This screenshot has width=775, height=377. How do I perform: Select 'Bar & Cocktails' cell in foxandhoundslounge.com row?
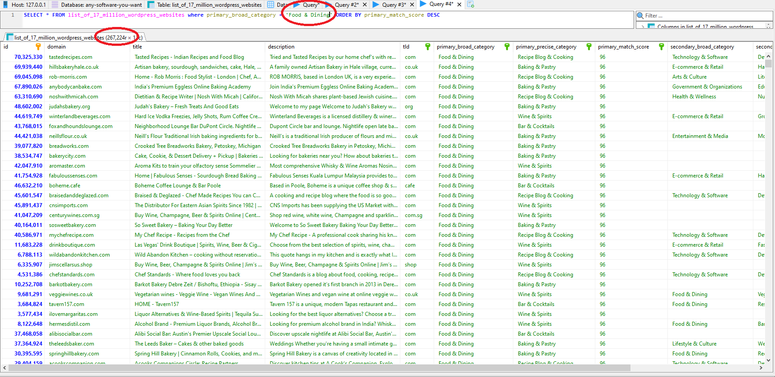[x=554, y=126]
